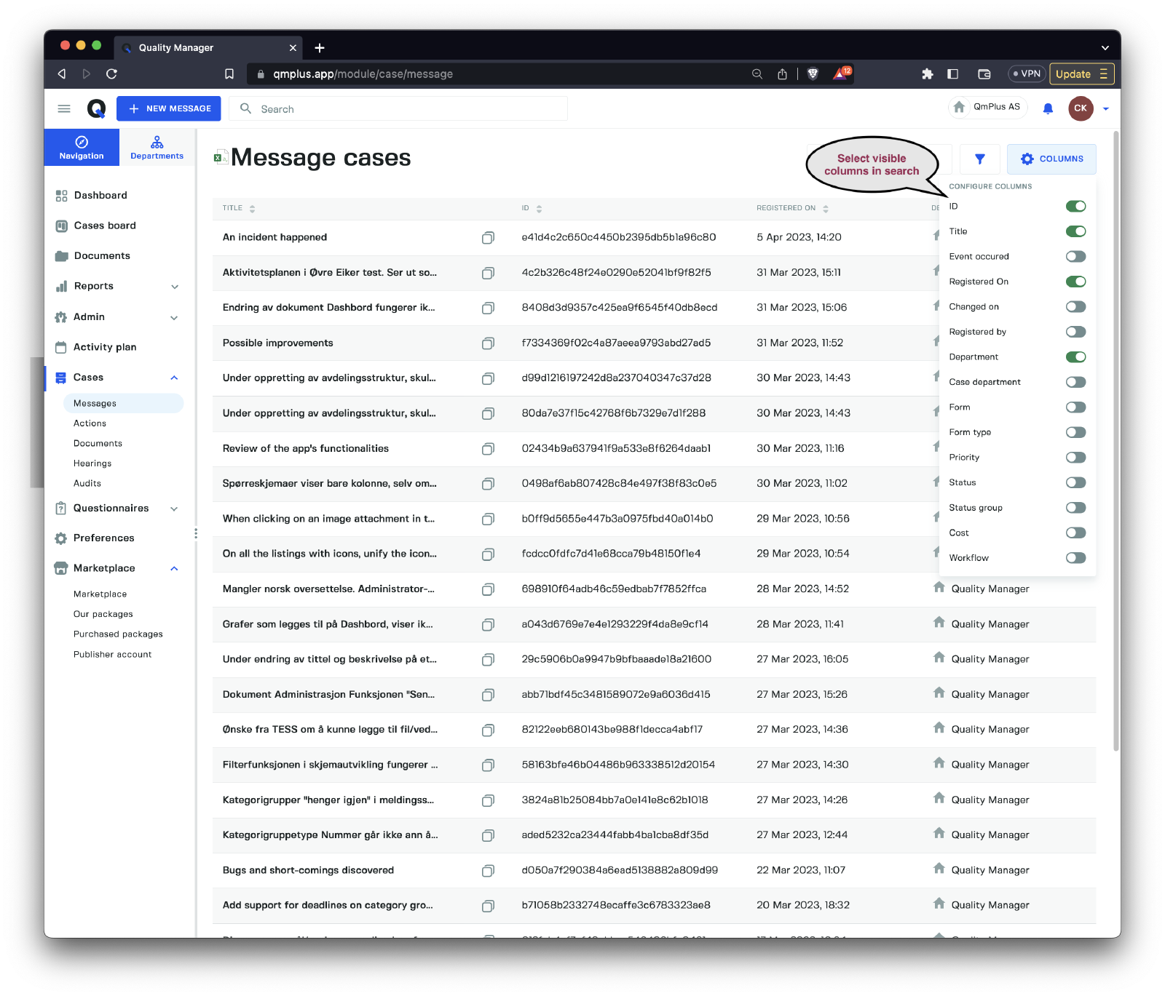Enable the Priority column toggle
The height and width of the screenshot is (996, 1165).
1075,458
